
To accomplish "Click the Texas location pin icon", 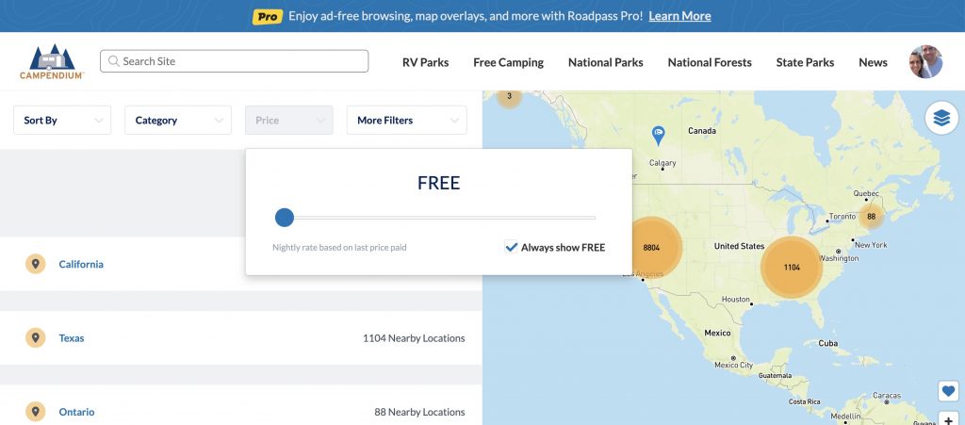I will click(x=36, y=337).
